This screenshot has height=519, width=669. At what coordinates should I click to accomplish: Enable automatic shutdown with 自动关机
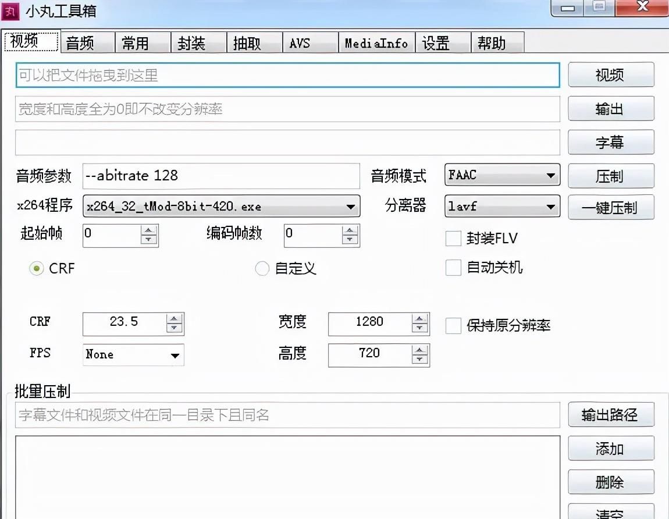pos(453,268)
